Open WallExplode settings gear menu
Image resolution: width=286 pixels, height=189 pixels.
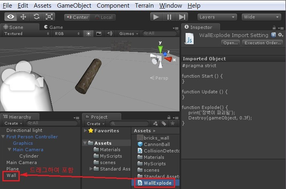(x=280, y=35)
